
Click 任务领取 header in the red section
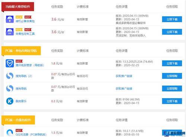pos(172,7)
